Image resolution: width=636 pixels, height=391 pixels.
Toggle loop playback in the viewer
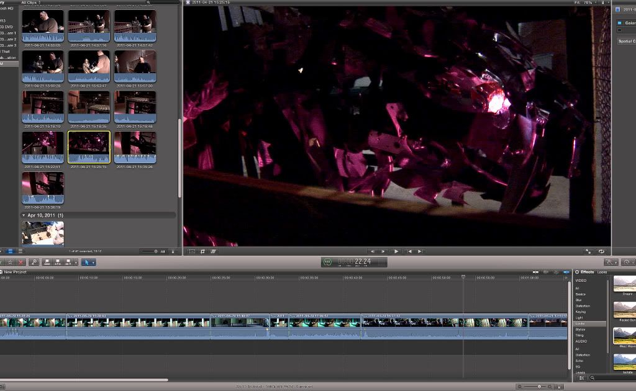click(x=601, y=251)
